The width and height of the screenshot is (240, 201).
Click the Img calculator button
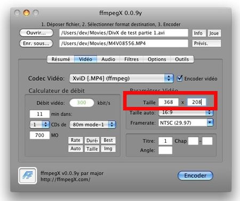[x=108, y=149]
